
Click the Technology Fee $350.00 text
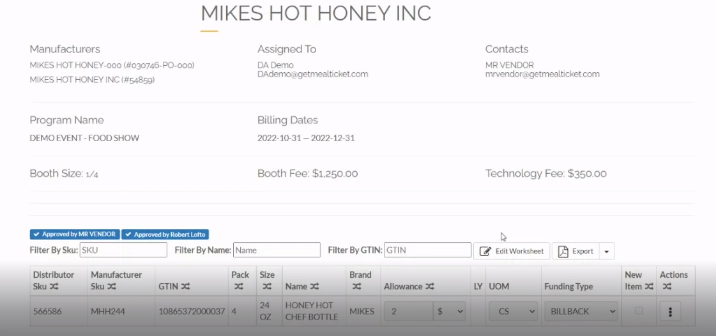point(546,174)
